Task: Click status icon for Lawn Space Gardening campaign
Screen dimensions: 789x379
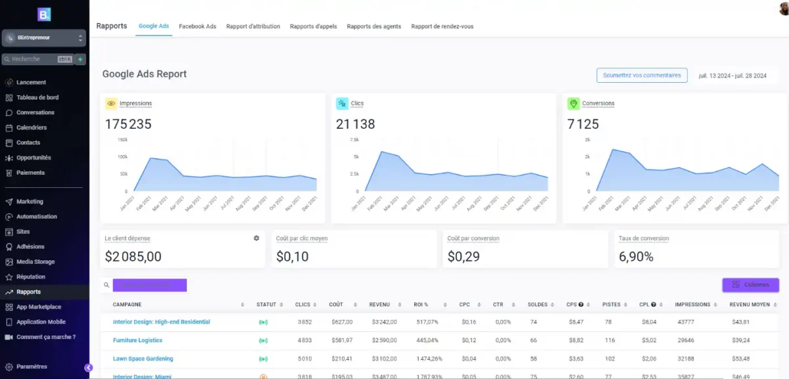Action: (263, 359)
